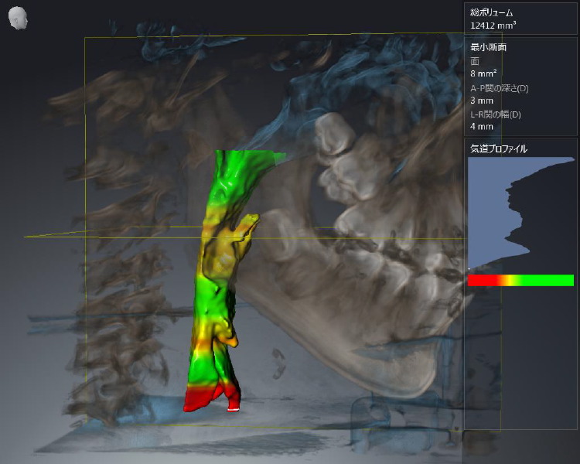
Task: Click the chin of the rendered mandible
Action: click(433, 371)
